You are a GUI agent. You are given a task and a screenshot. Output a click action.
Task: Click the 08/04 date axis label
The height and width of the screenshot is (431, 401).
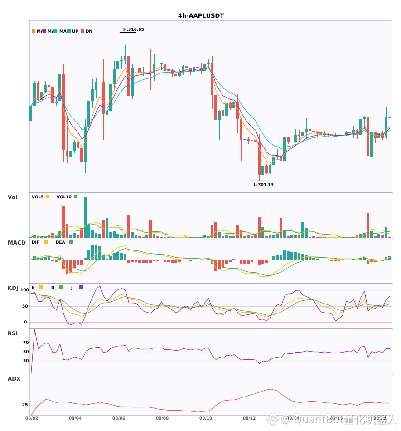click(75, 418)
